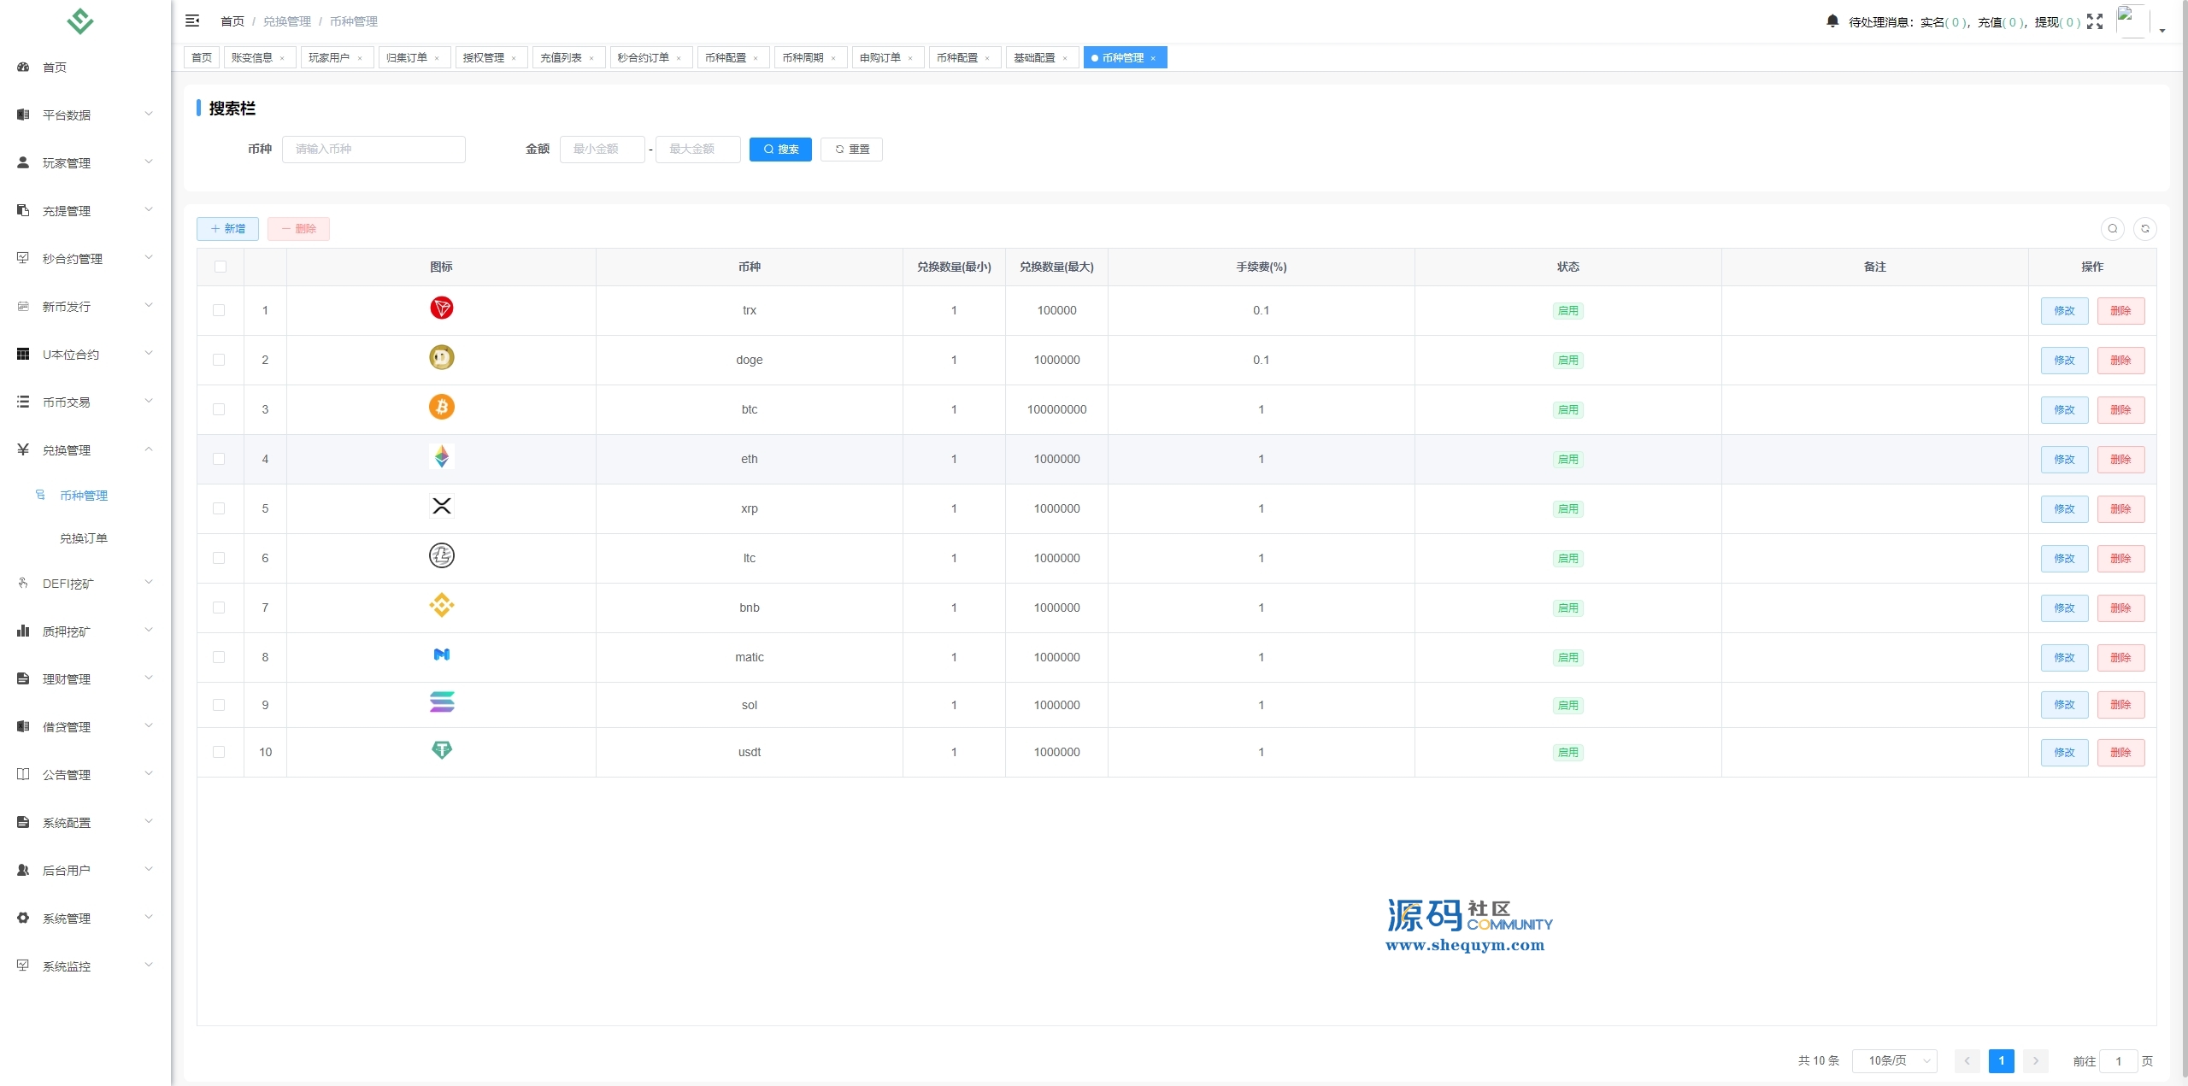Close the 基础配置 tab
2188x1086 pixels.
coord(1065,58)
